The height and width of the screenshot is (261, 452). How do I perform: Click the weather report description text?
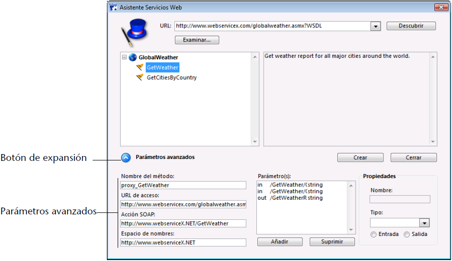tap(337, 56)
